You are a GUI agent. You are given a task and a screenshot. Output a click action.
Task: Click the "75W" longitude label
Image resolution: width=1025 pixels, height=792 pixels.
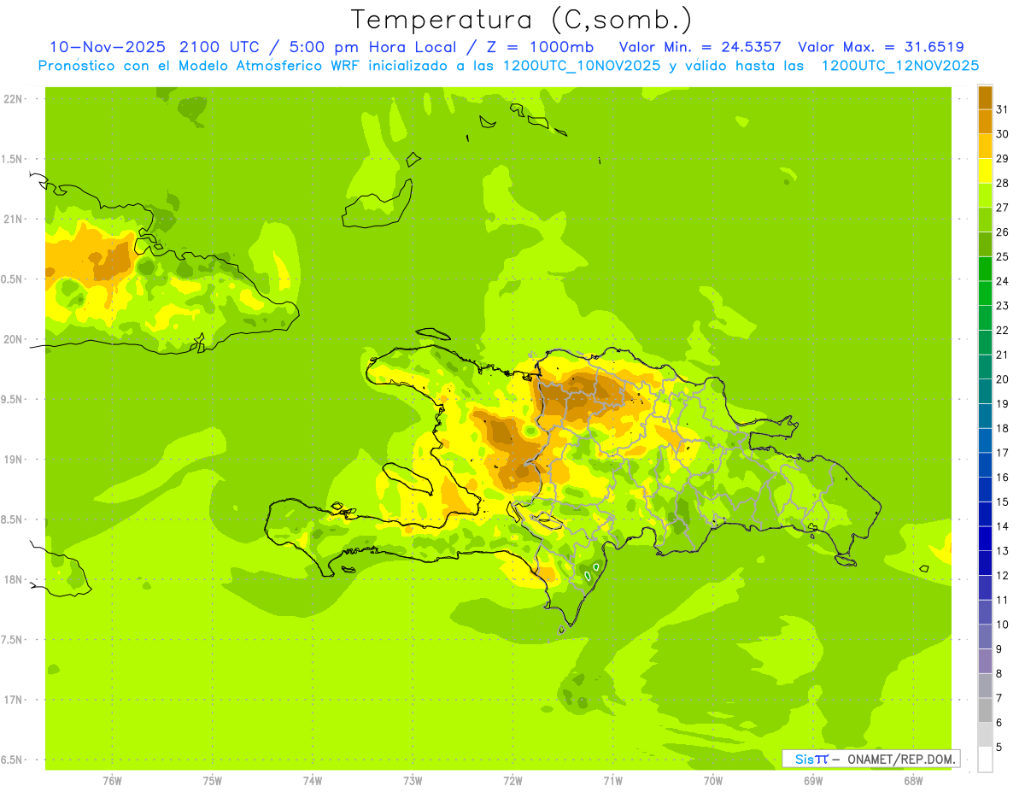(x=212, y=781)
